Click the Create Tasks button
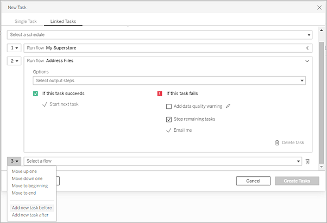Image resolution: width=327 pixels, height=223 pixels. click(297, 181)
